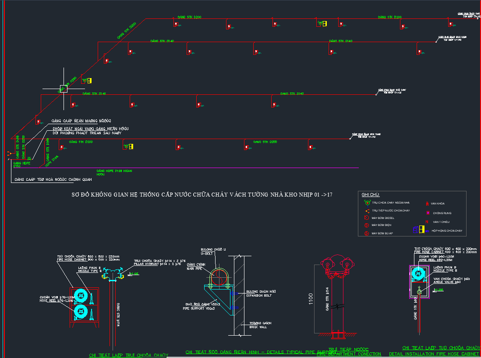This screenshot has width=481, height=358.
Task: Select the FIRE HOSE CABINET 800 x 500 label
Action: pyautogui.click(x=88, y=260)
